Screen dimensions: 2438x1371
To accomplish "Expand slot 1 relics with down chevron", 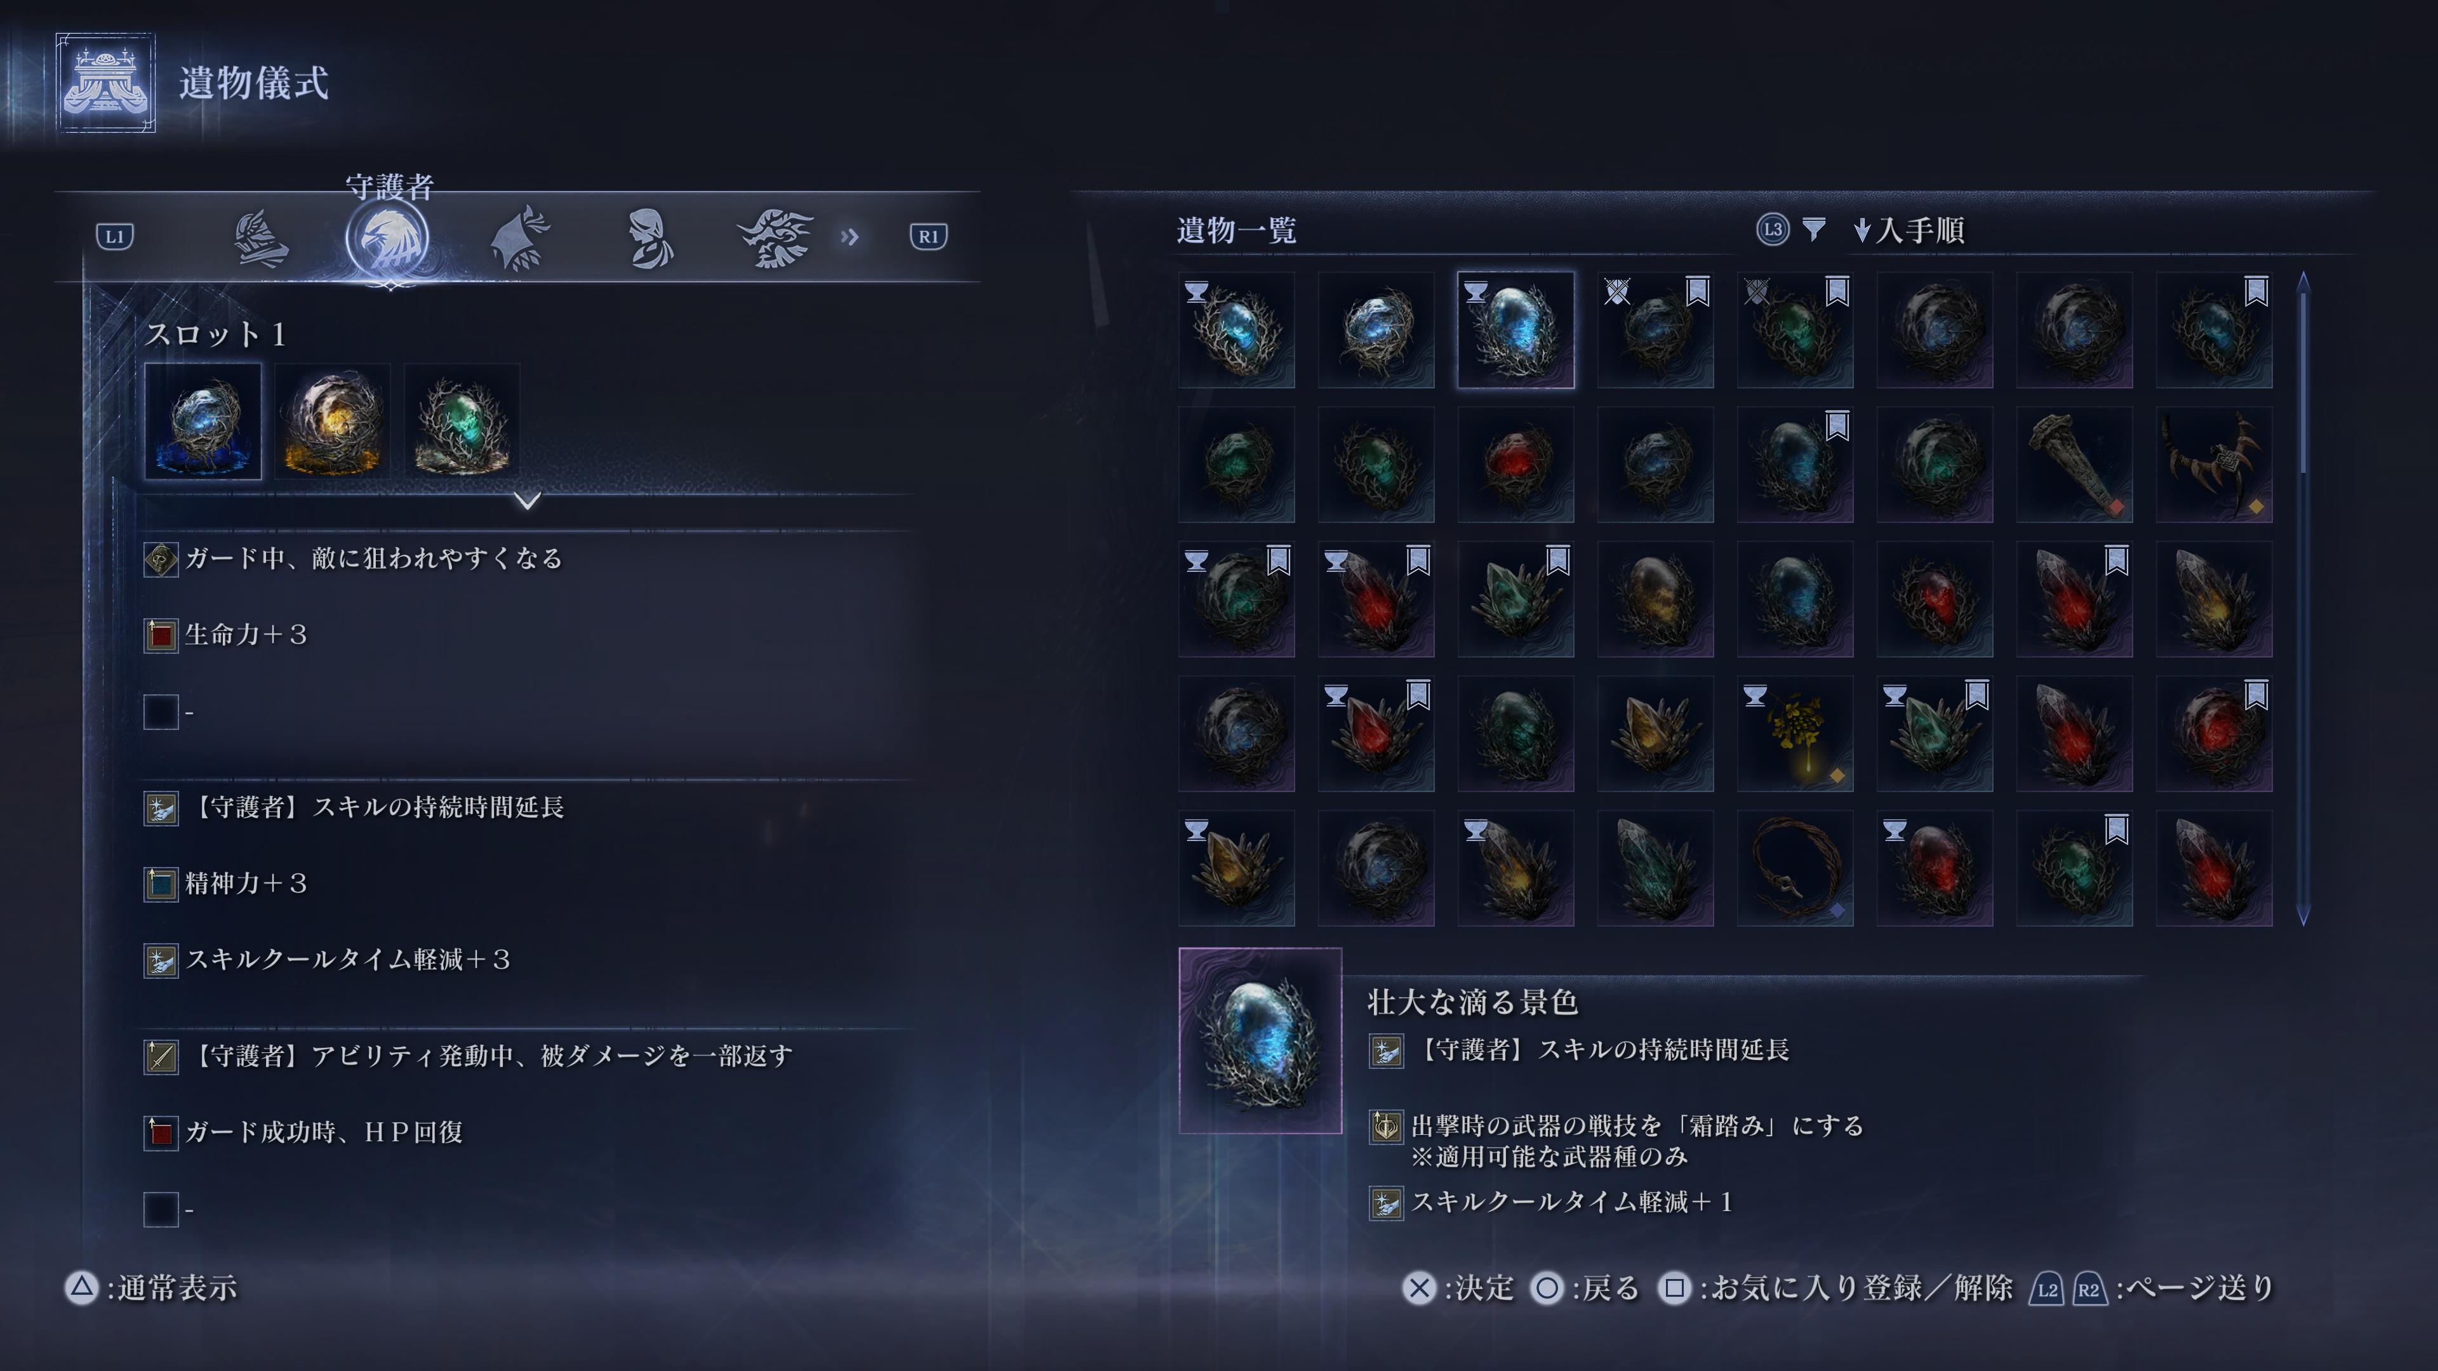I will point(527,500).
